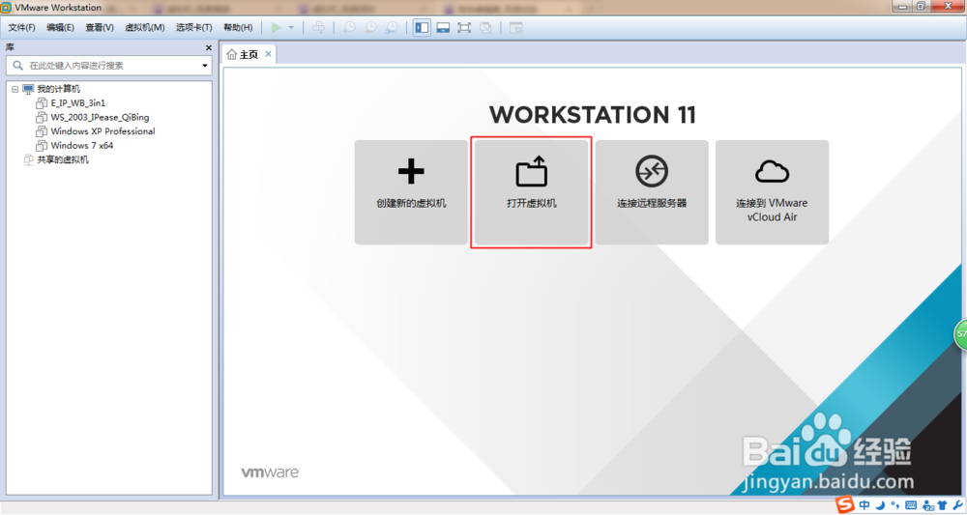Toggle the library sidebar view icon
Viewport: 967px width, 515px height.
(422, 28)
